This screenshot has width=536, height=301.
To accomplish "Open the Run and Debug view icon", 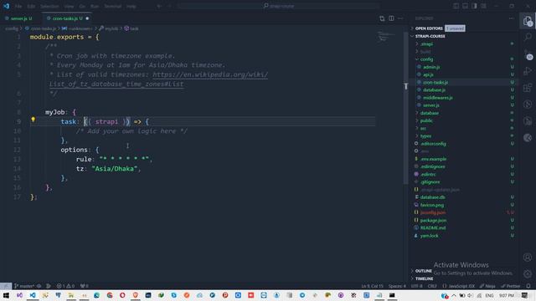I will pos(528,71).
